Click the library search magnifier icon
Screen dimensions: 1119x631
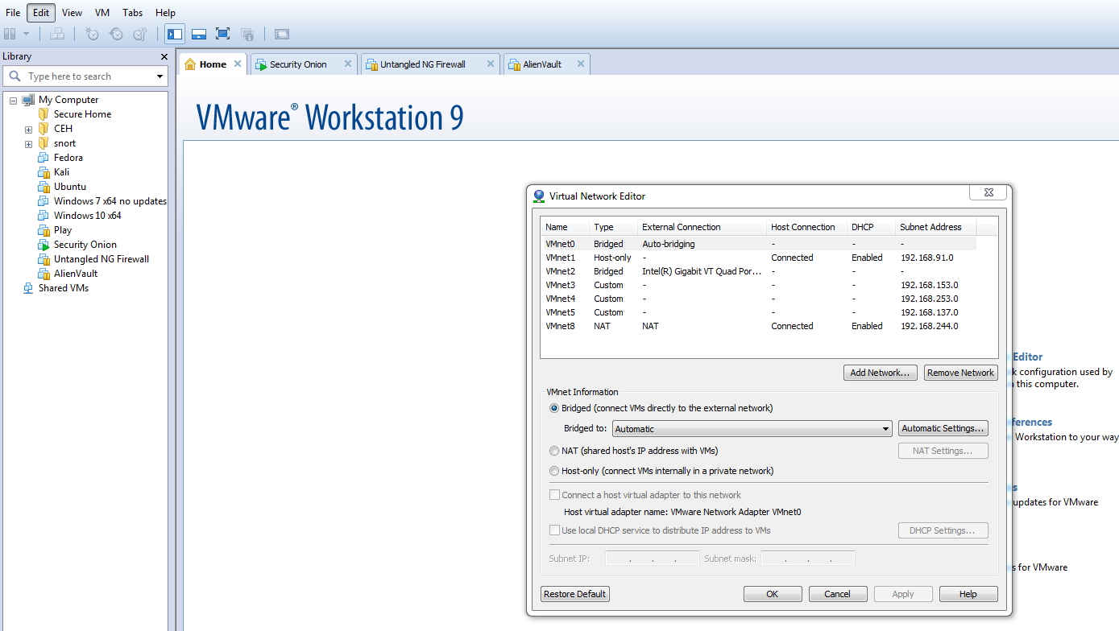pos(15,76)
